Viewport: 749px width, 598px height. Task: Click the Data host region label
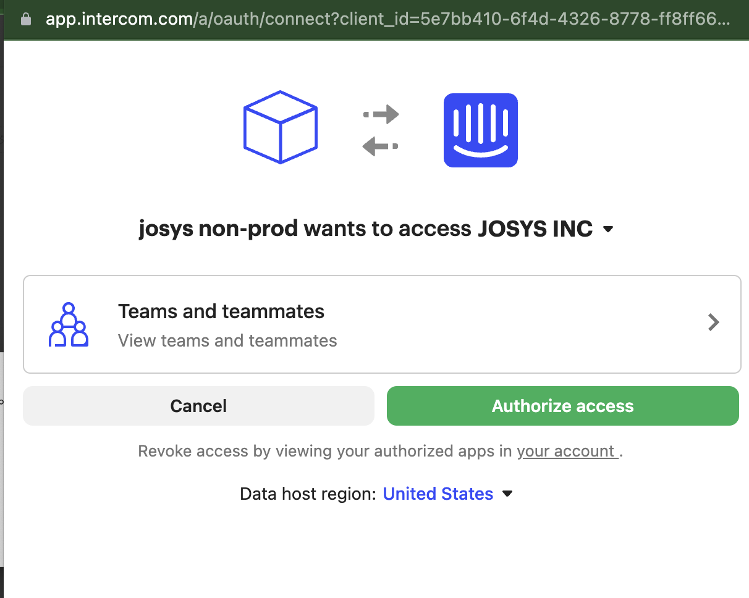[308, 494]
